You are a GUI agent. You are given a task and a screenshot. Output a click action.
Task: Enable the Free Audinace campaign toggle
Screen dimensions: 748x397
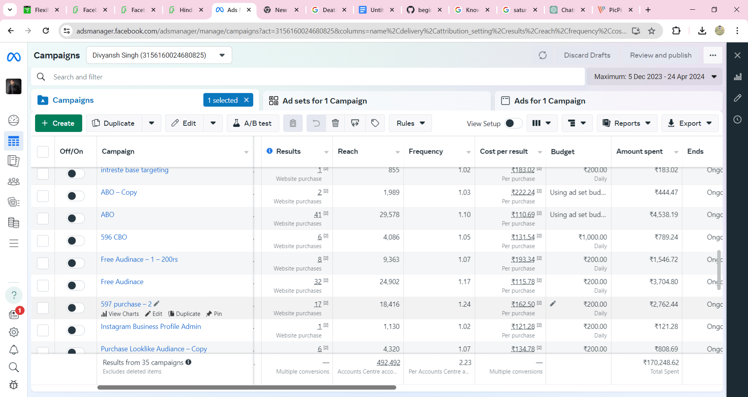(x=75, y=285)
